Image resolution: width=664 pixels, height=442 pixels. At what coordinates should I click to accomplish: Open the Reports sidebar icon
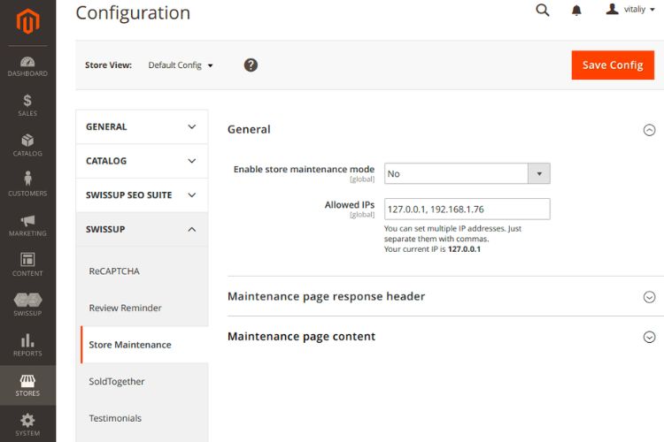coord(27,345)
